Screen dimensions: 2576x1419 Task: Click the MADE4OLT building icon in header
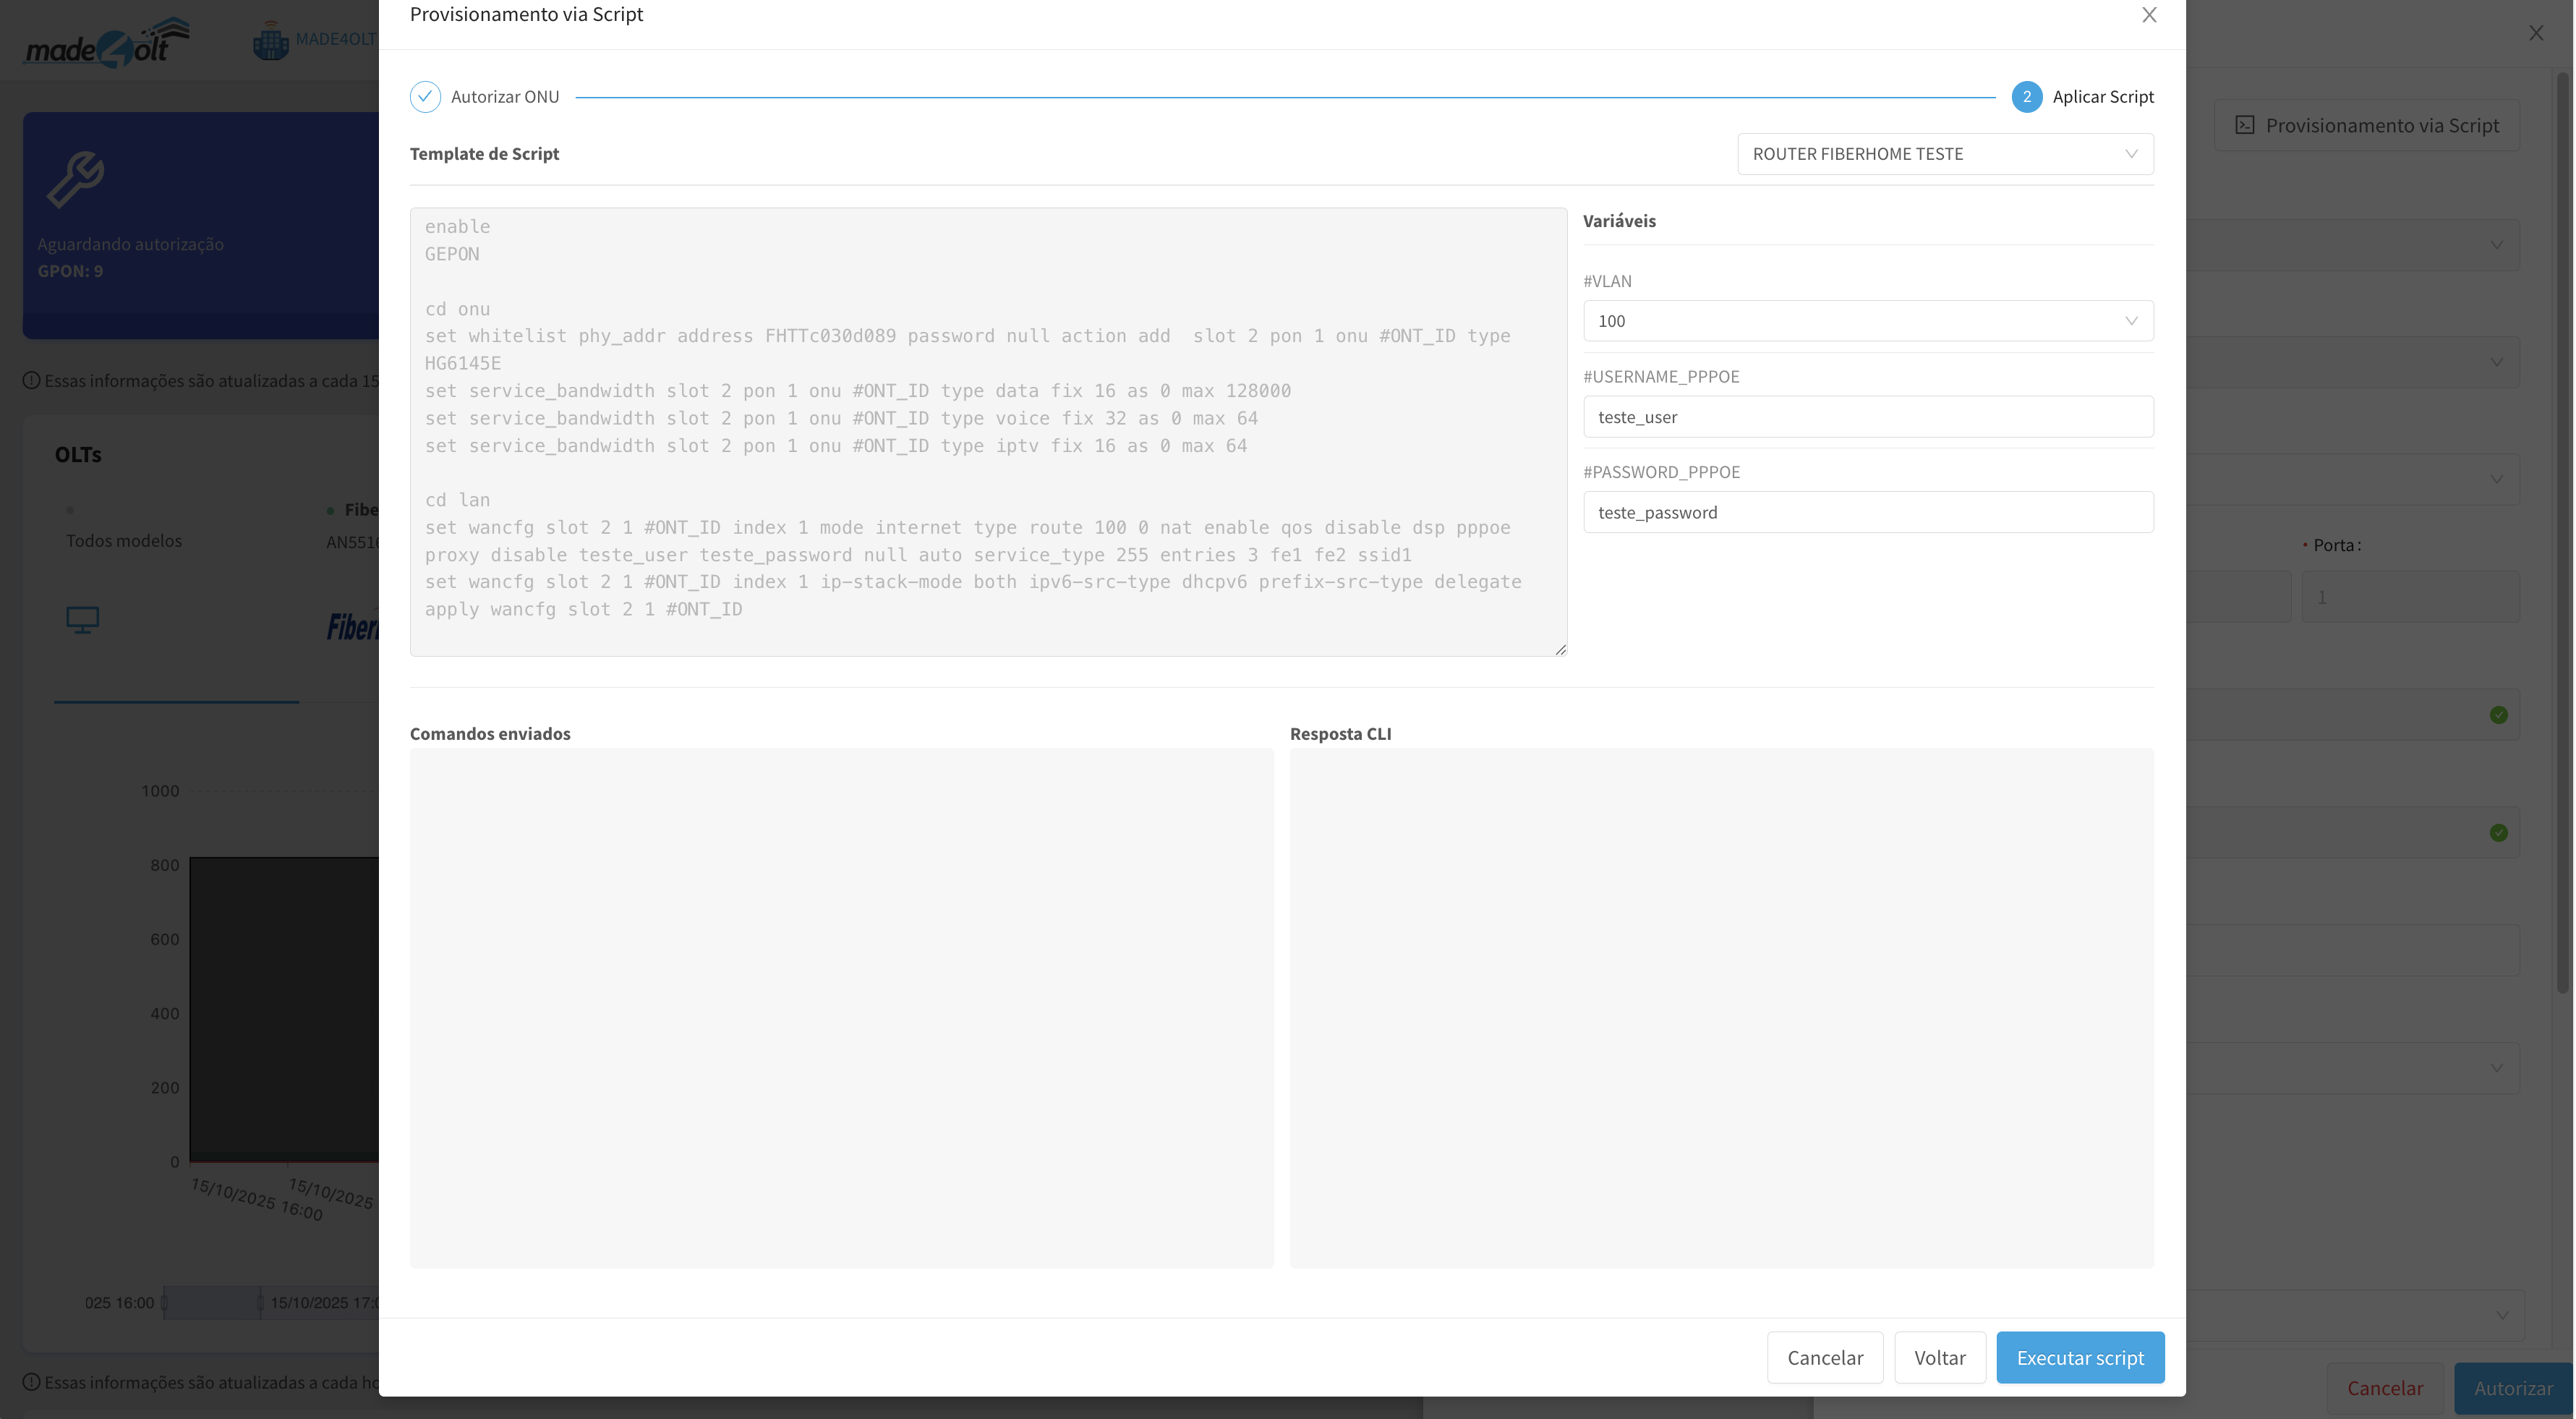click(270, 41)
